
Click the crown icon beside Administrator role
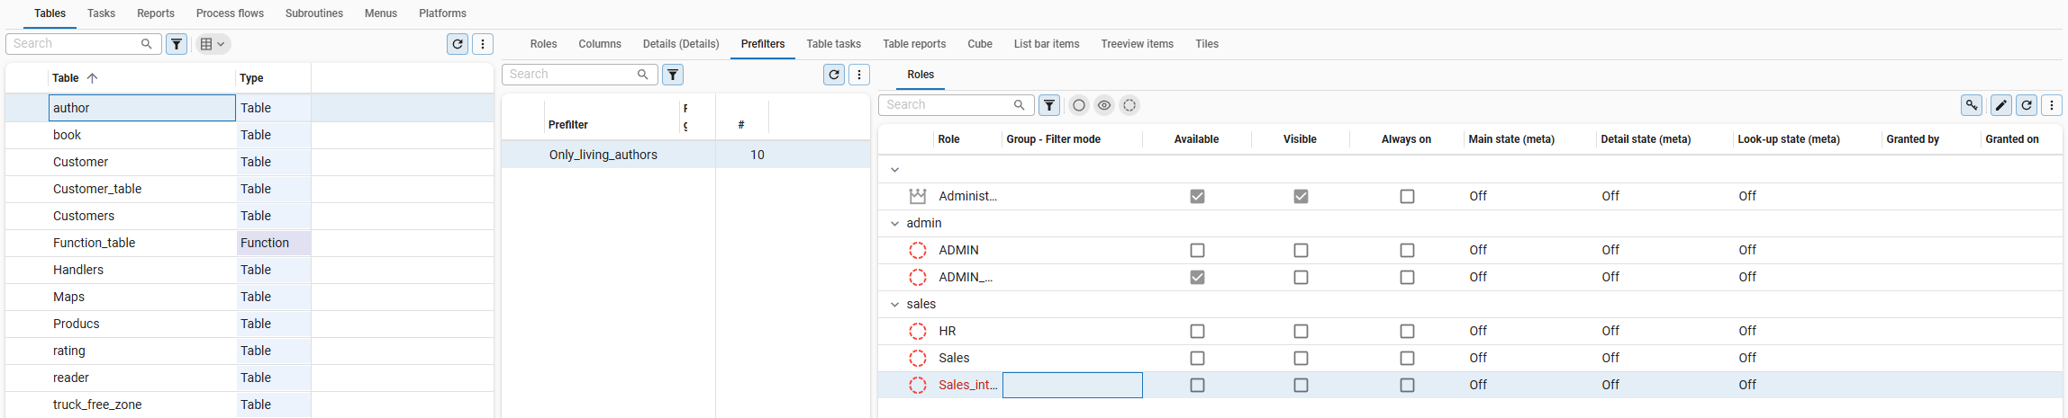(x=918, y=196)
